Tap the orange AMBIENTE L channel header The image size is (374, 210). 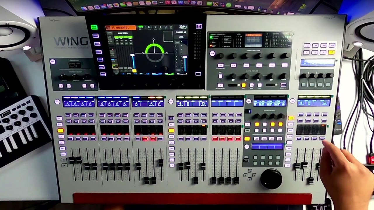[121, 27]
